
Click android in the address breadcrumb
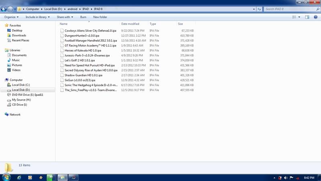click(x=73, y=9)
